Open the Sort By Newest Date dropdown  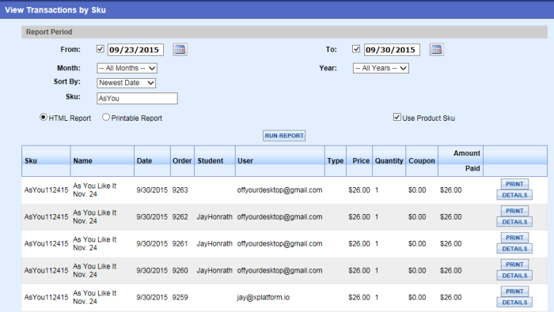(126, 83)
